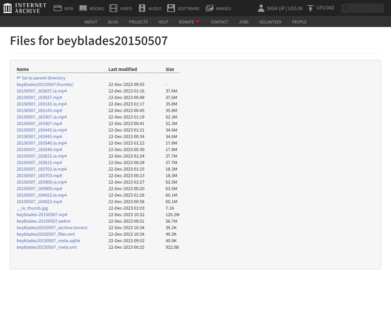Open 20150507_183443.mp4 file

coord(39,136)
